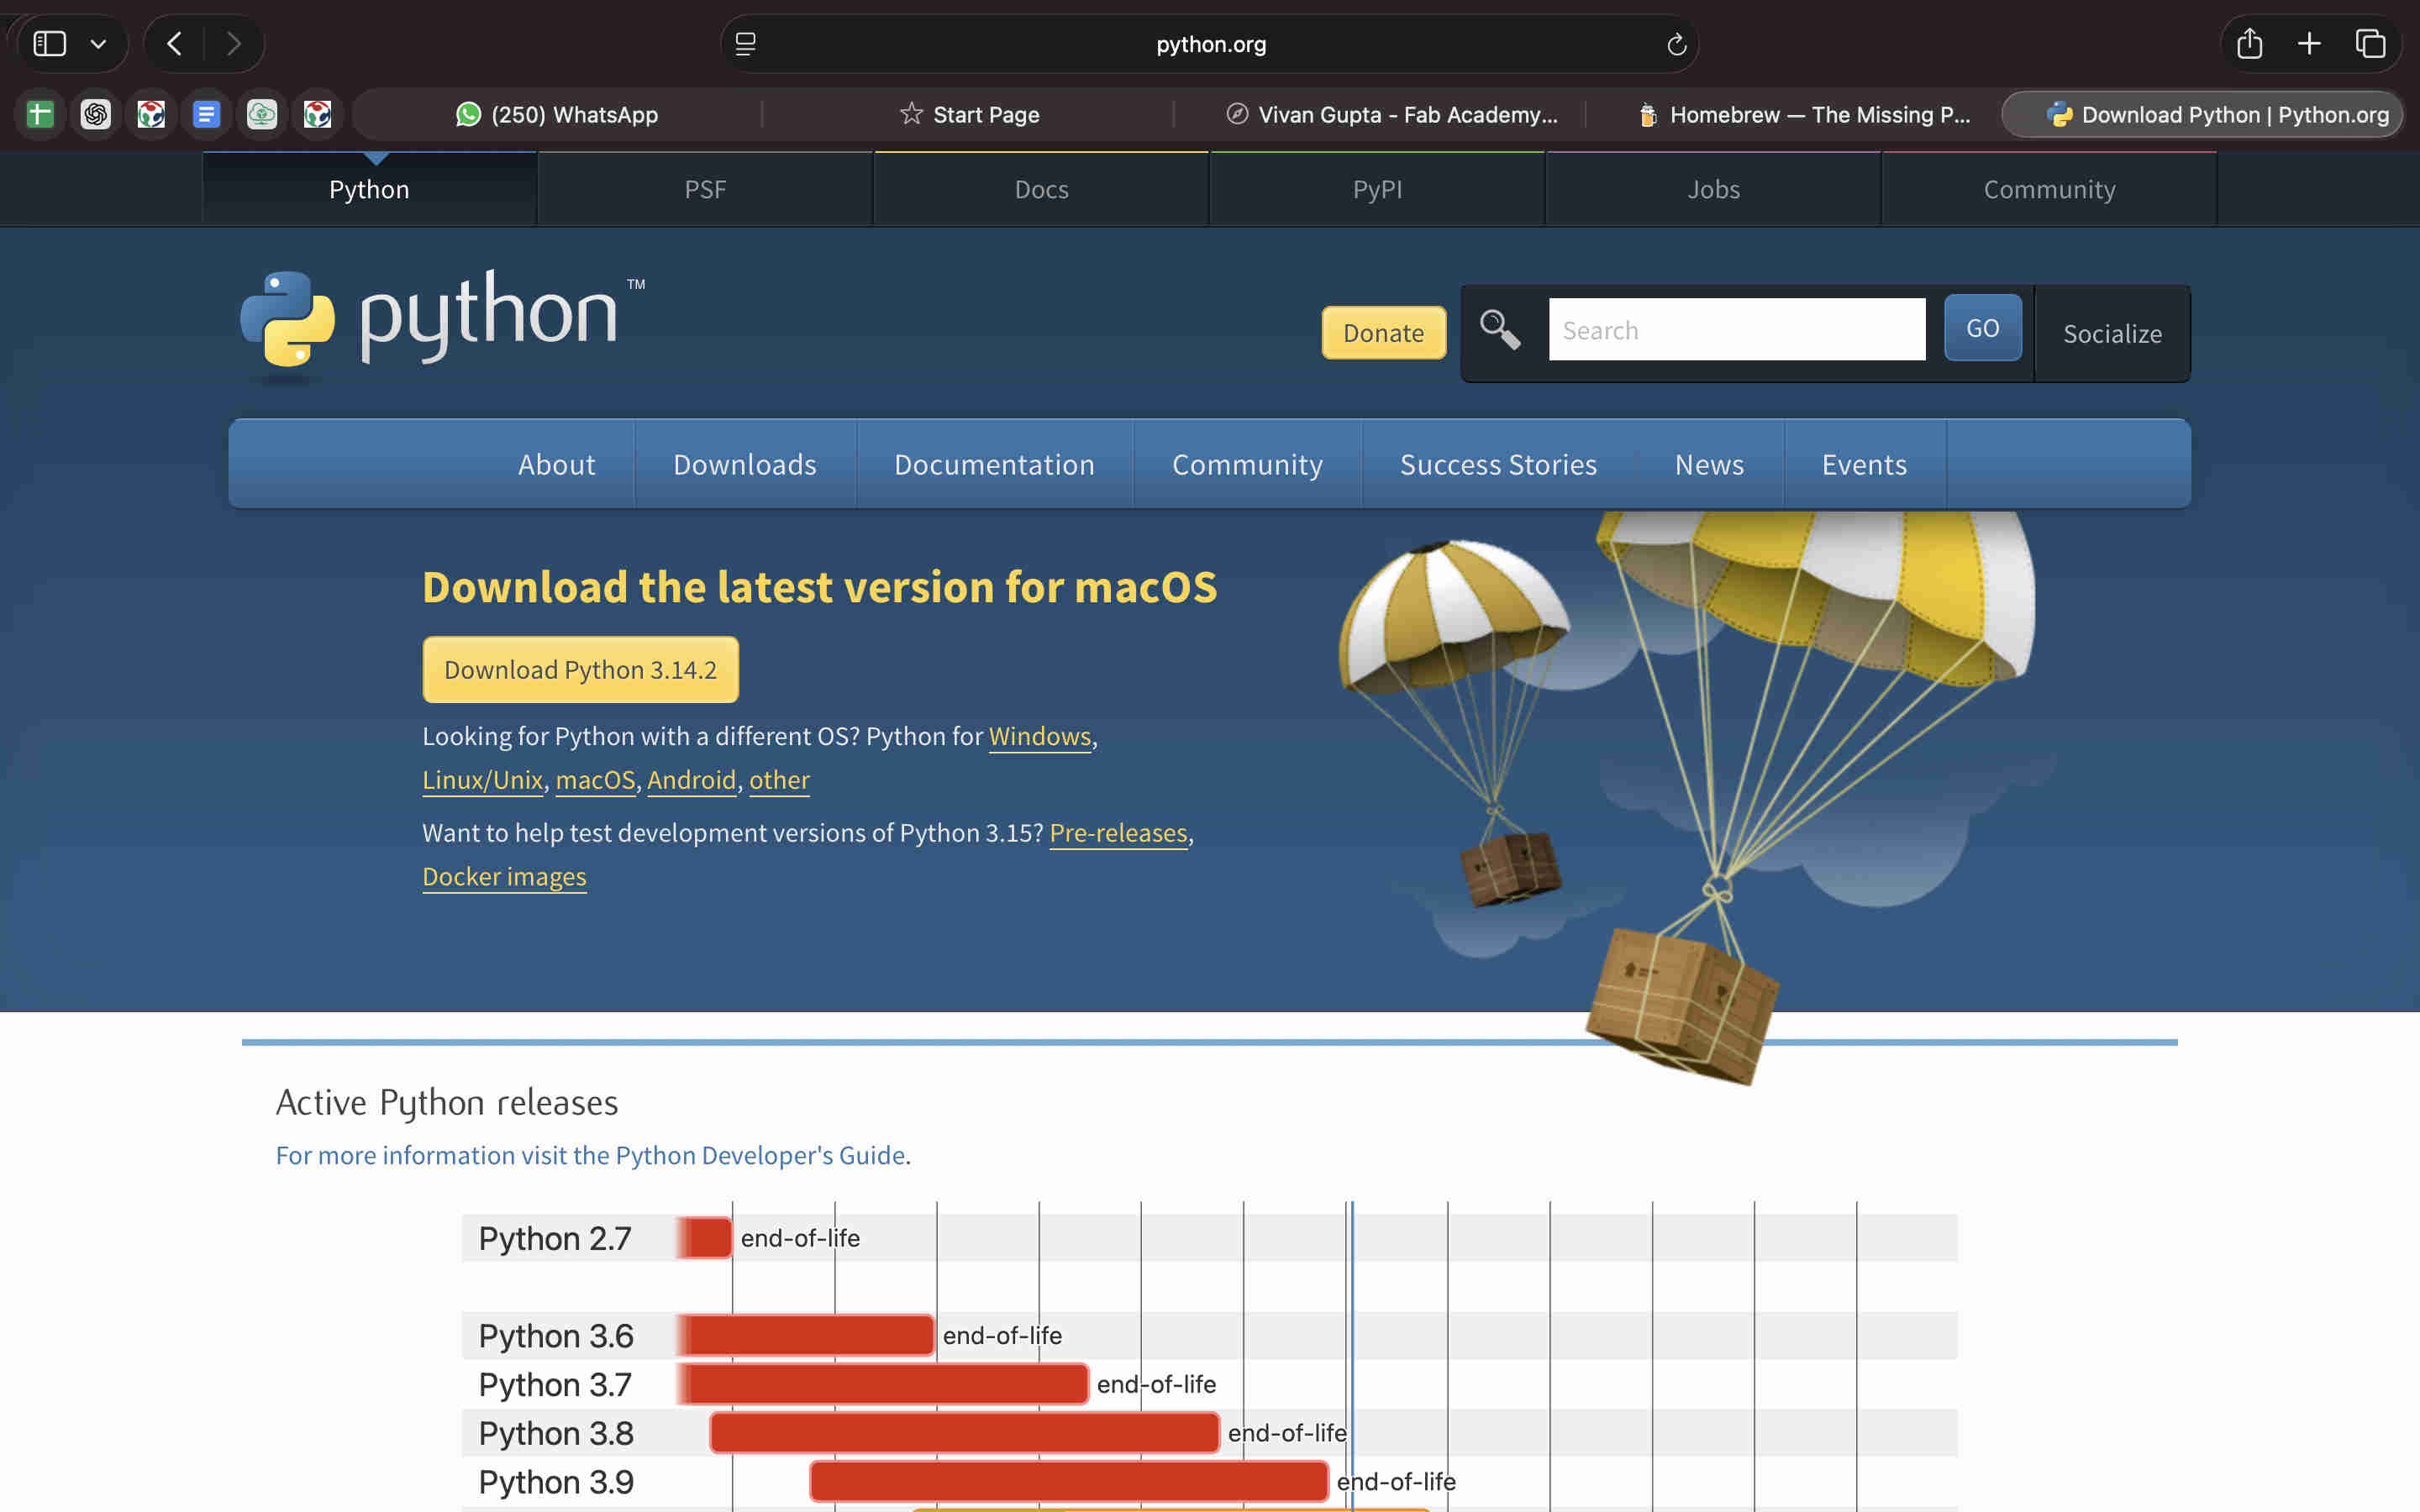Reload the python.org page
Image resolution: width=2420 pixels, height=1512 pixels.
pos(1677,44)
